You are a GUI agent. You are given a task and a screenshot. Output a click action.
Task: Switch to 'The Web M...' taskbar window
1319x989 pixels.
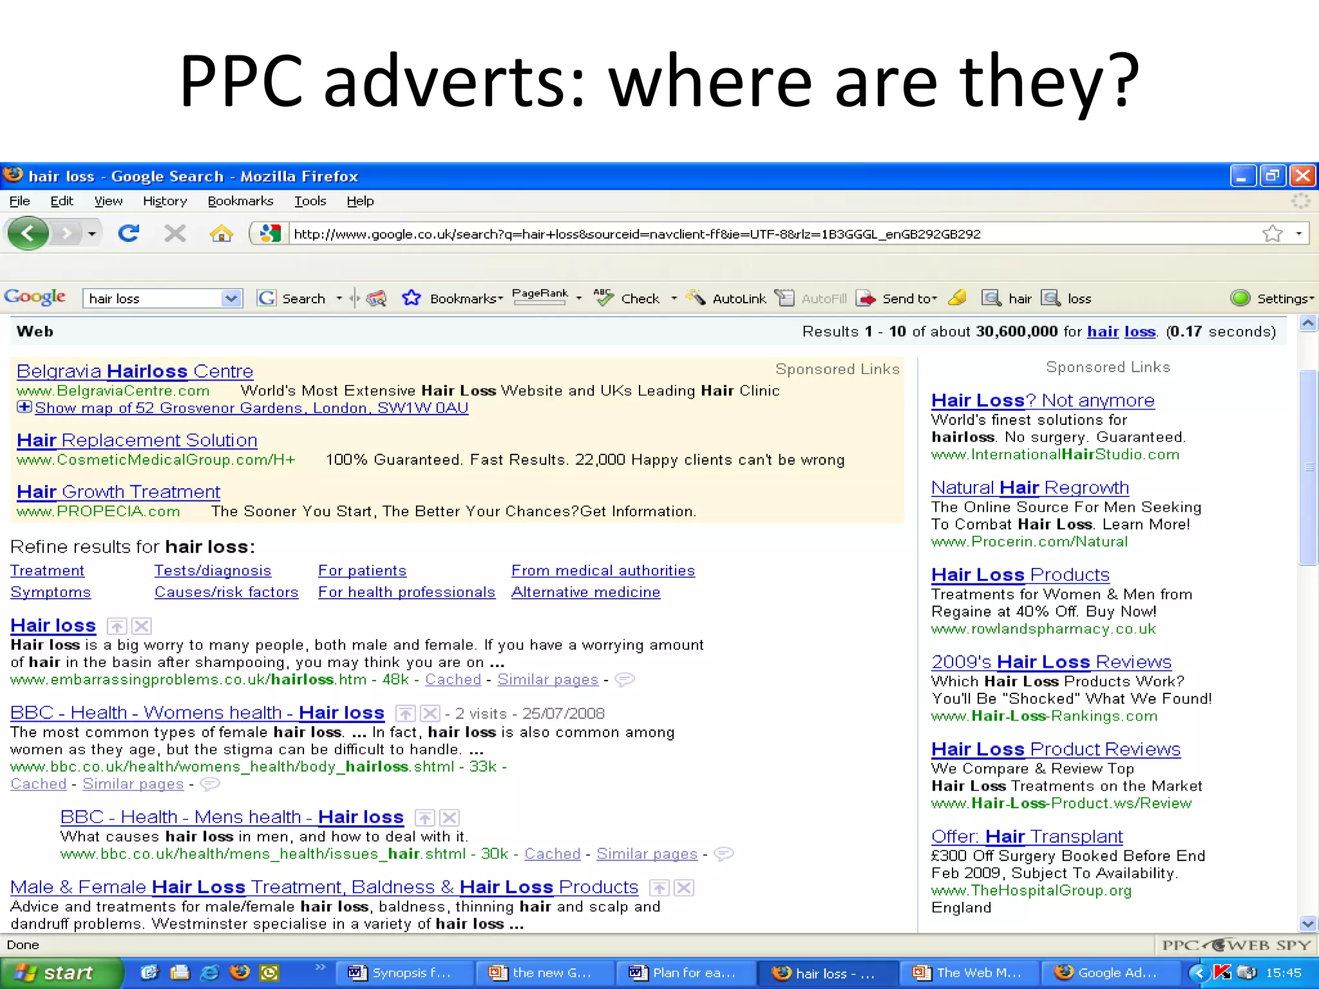click(969, 973)
